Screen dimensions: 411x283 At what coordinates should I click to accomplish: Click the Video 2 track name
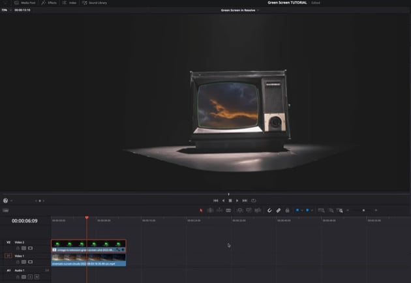click(20, 243)
